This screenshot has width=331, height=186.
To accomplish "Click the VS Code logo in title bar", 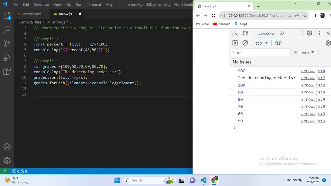I will click(6, 4).
